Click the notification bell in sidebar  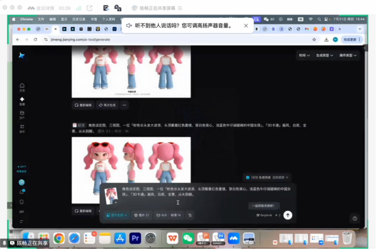[x=22, y=192]
